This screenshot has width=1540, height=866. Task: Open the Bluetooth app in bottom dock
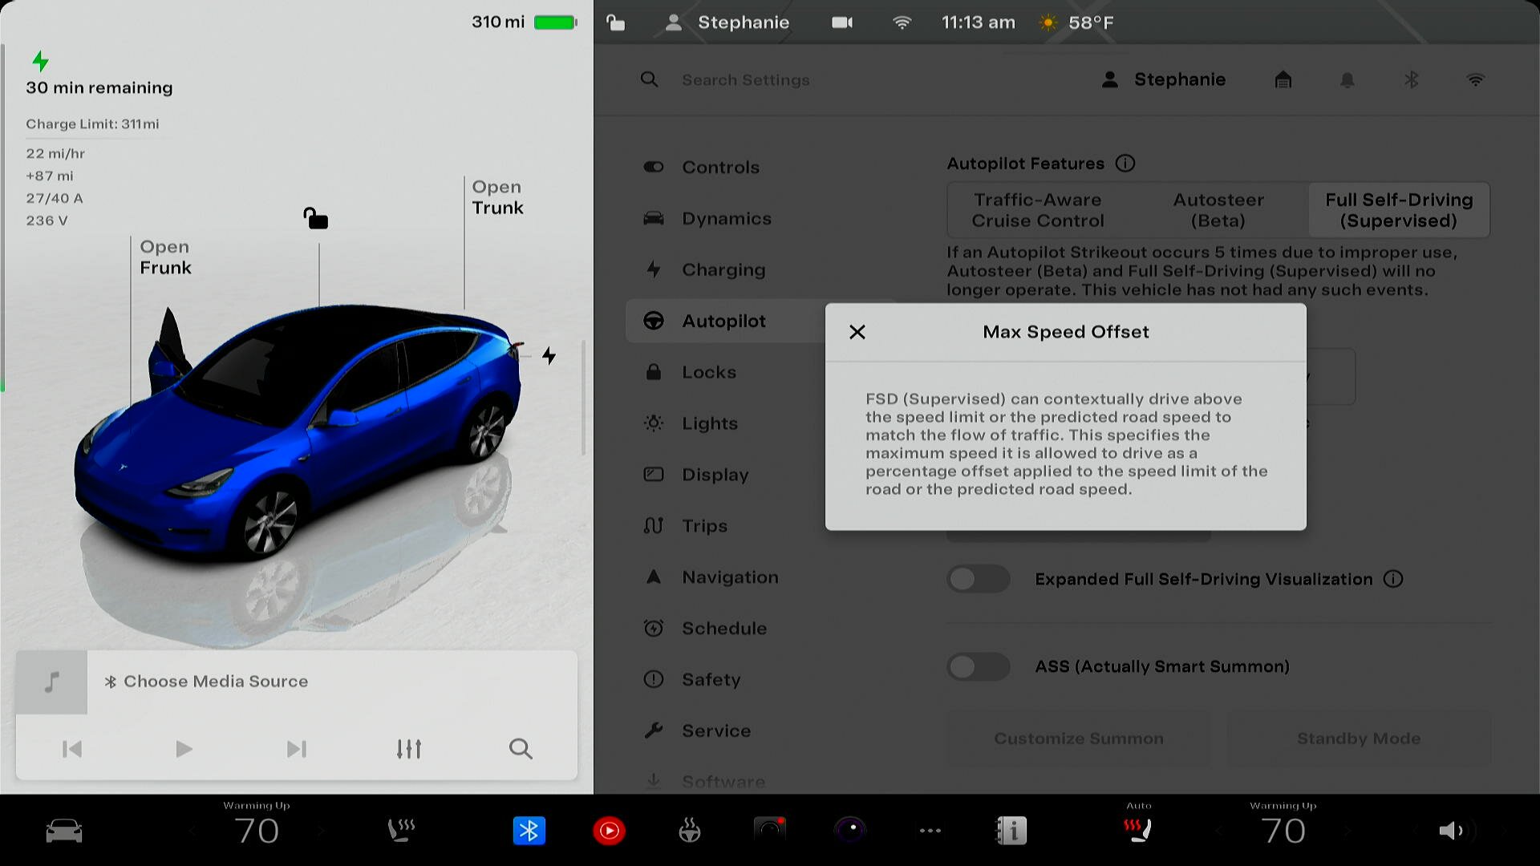tap(529, 831)
